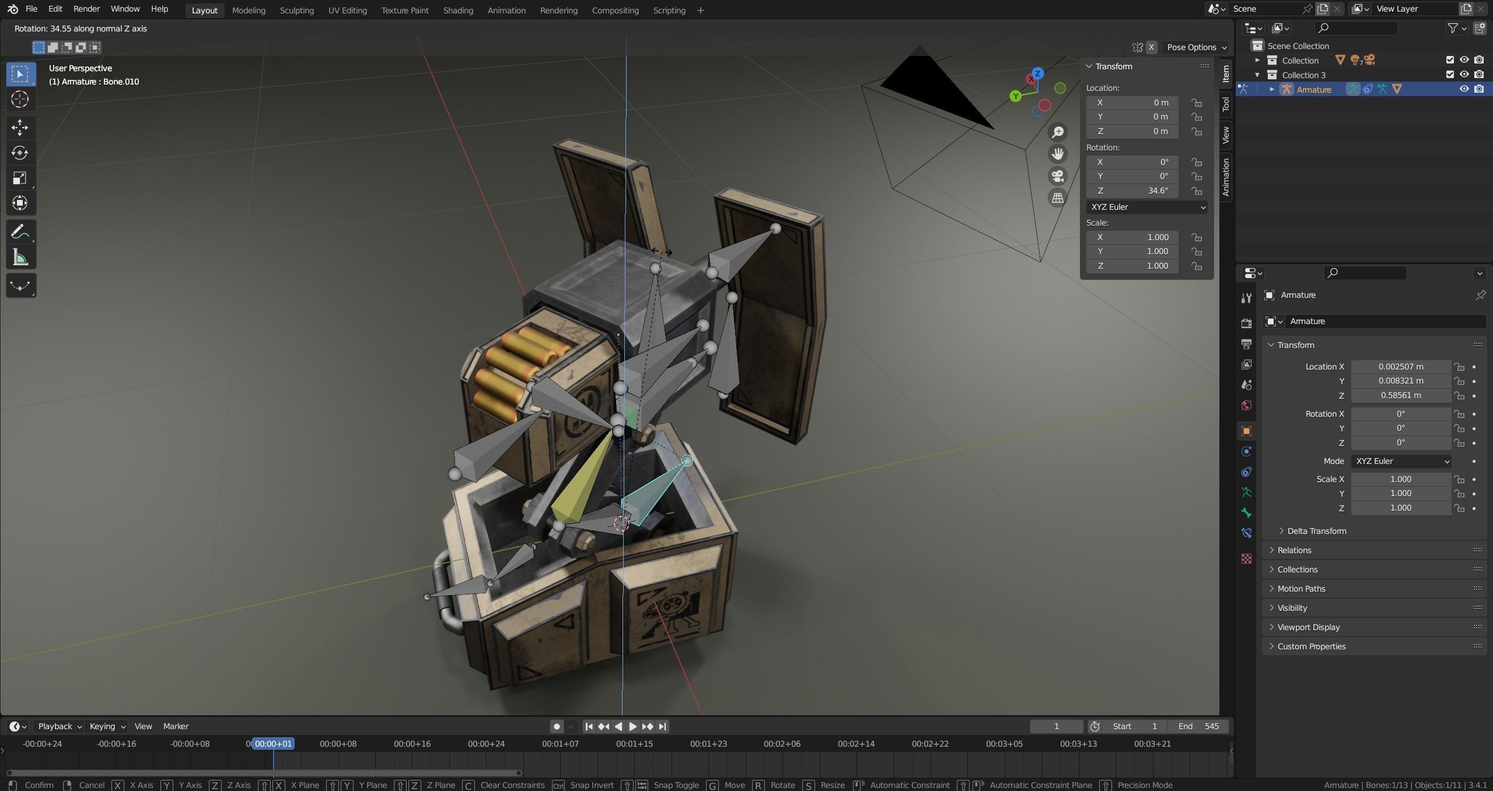
Task: Hide Collection 3 using its eye icon
Action: coord(1464,75)
